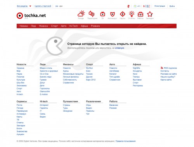
Task: Open the Работа briefcase icon
Action: pos(140,14)
